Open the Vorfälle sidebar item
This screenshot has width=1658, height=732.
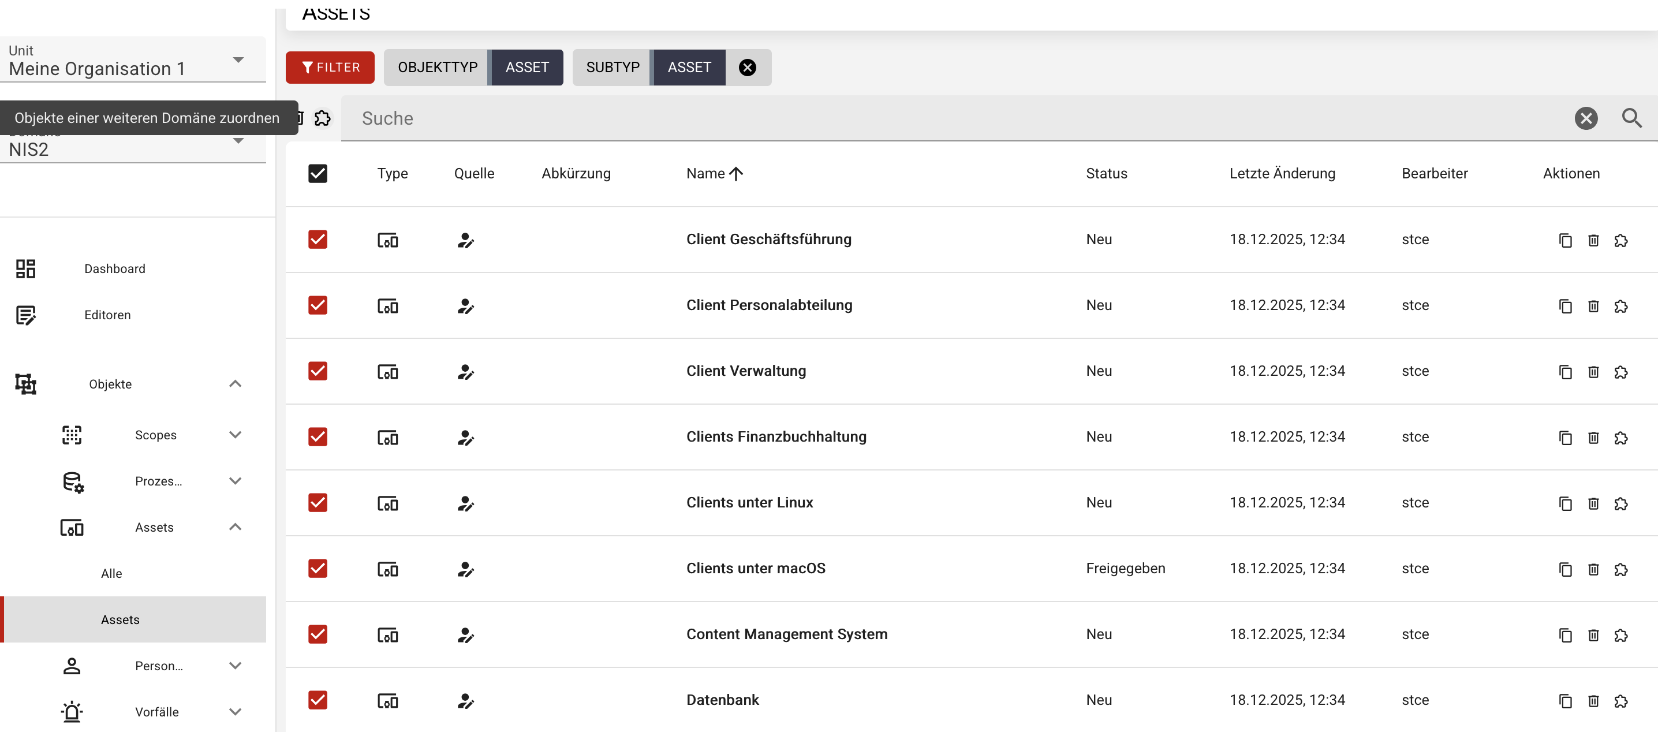(x=156, y=712)
